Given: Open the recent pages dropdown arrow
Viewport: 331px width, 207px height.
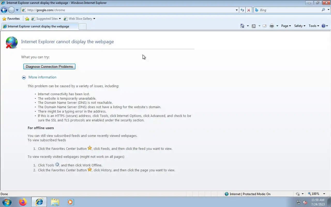Looking at the screenshot, I should click(17, 10).
